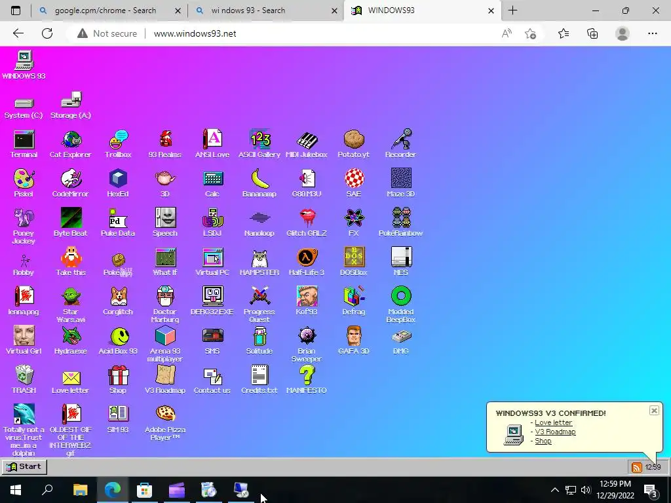Follow the Love letter link in notification
This screenshot has height=503, width=671.
[553, 422]
